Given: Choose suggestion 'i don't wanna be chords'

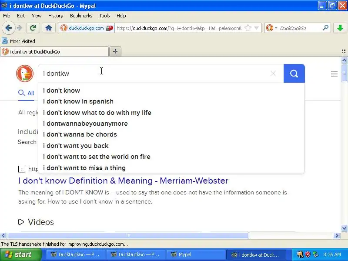Looking at the screenshot, I should (171, 134).
